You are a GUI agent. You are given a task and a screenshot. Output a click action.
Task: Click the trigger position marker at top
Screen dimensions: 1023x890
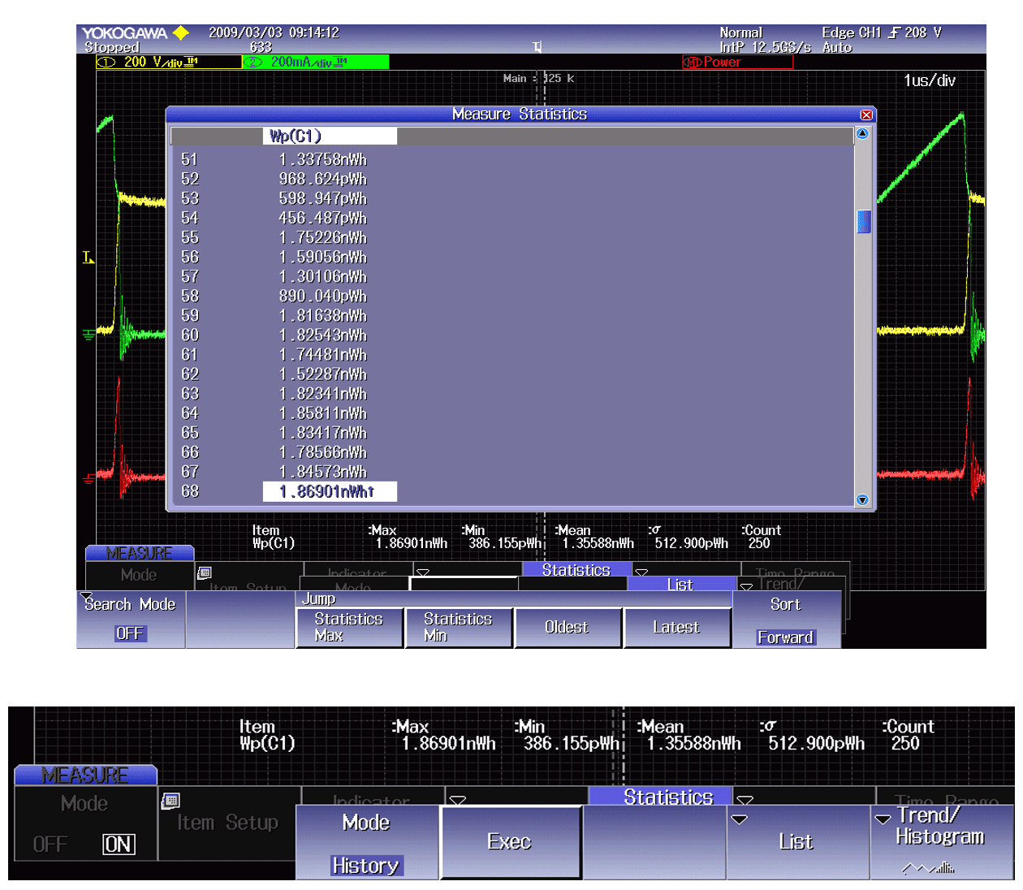537,47
